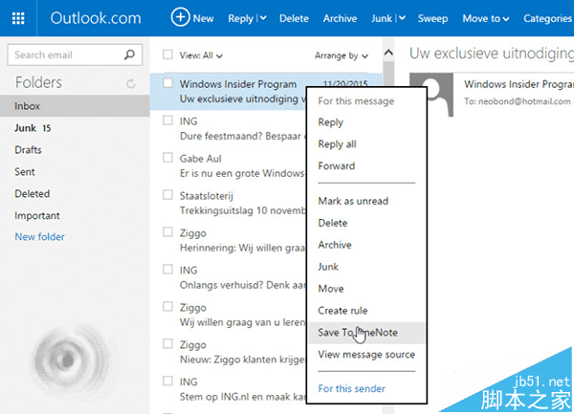Open the Important folder
574x414 pixels.
[75, 216]
